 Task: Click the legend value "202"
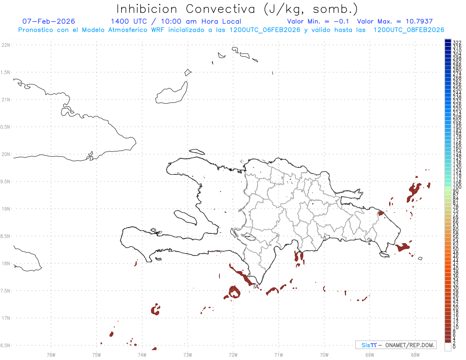coord(457,120)
